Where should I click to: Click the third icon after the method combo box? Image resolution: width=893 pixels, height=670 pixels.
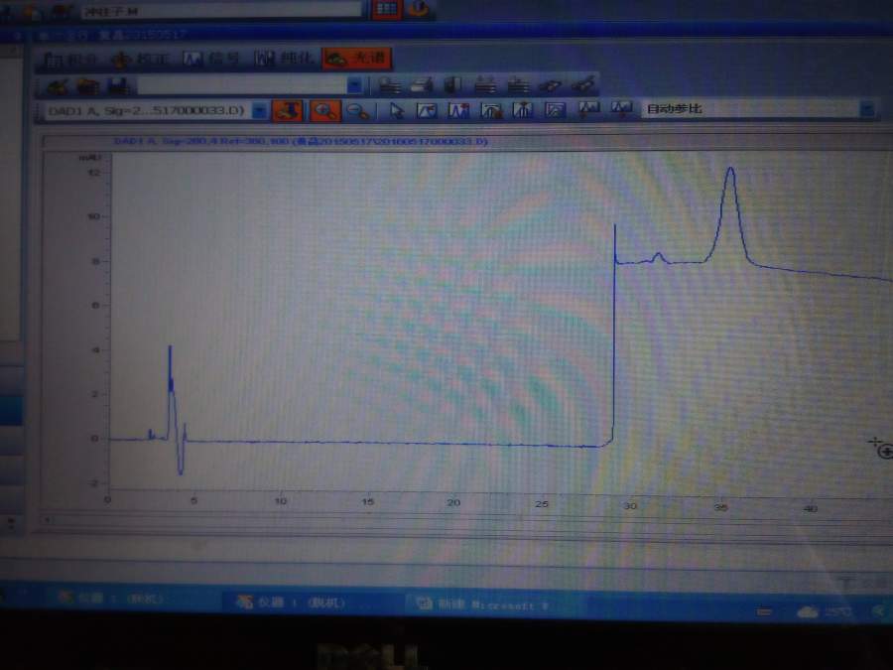click(452, 85)
